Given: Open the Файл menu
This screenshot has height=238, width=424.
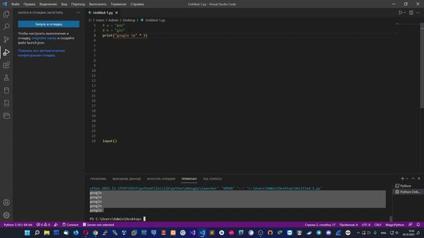Looking at the screenshot, I should point(15,4).
